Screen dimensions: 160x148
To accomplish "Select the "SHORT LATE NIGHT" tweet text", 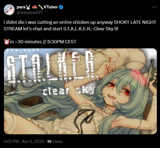I will pos(135,22).
